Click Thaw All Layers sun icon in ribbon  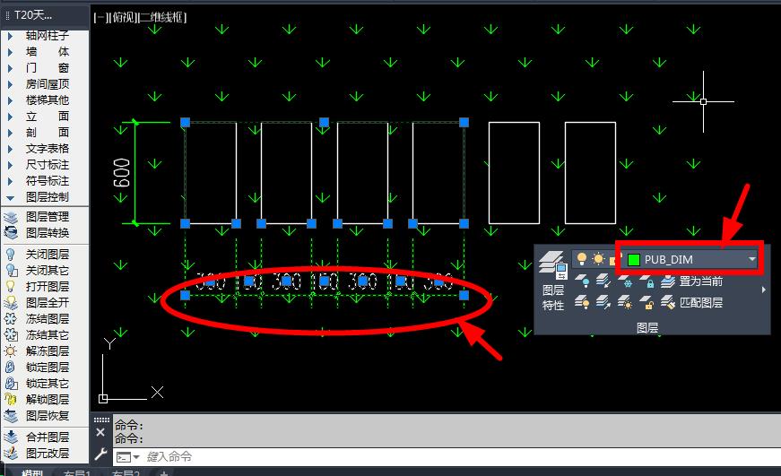[x=626, y=302]
